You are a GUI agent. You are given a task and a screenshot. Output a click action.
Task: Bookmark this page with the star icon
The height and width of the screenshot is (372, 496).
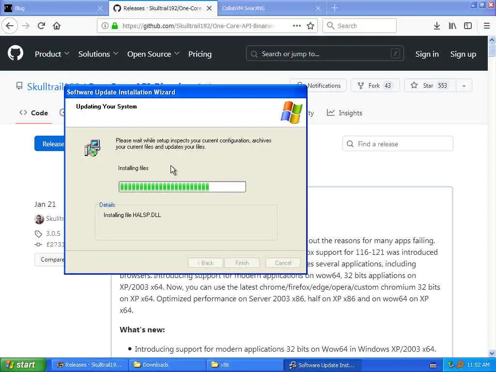[310, 26]
